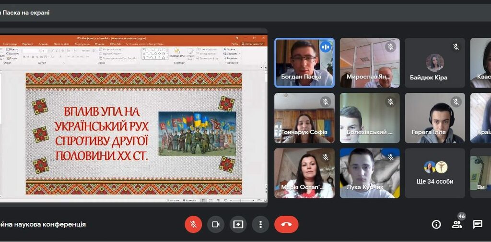Open the three-dot more options menu
491x242 pixels.
(x=260, y=224)
